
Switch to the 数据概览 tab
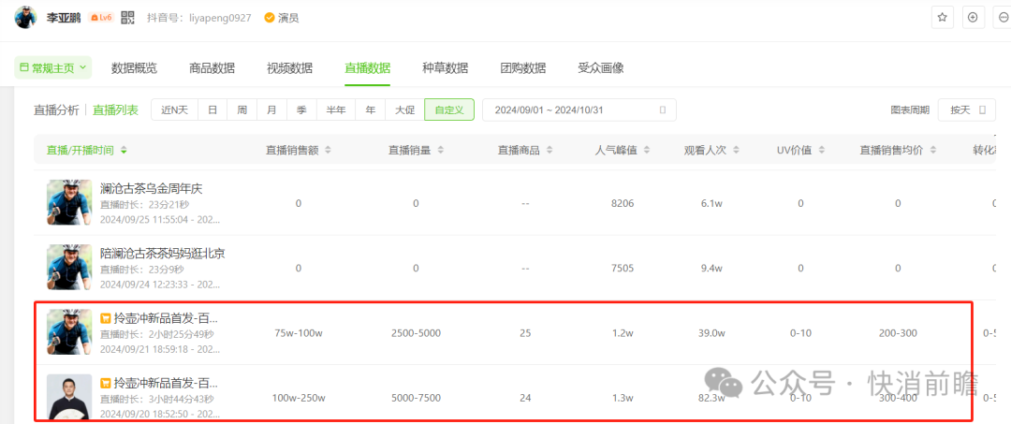point(134,67)
